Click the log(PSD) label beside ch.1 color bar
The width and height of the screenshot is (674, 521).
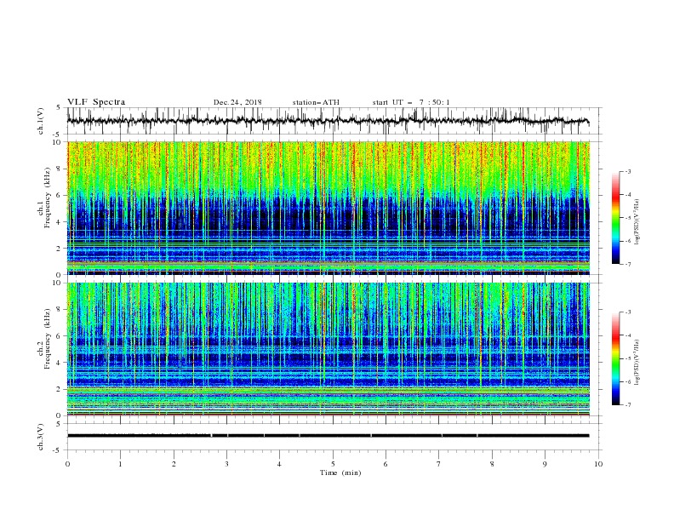pos(637,222)
